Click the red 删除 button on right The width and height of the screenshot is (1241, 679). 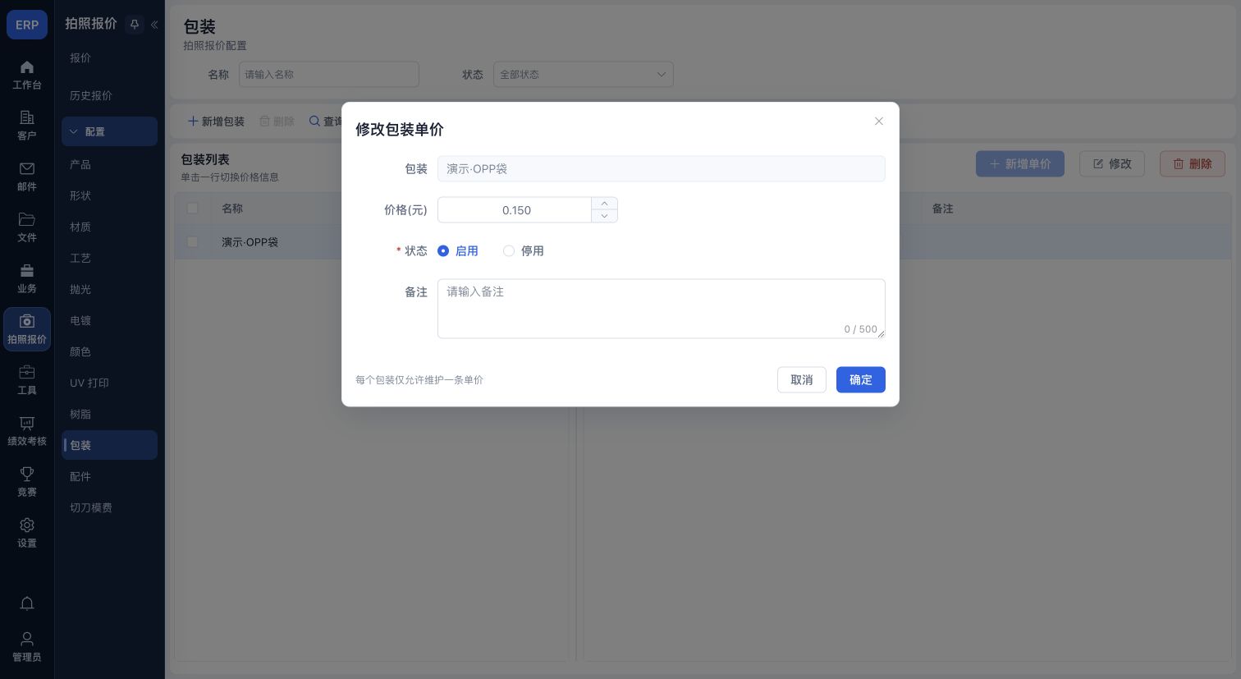(x=1192, y=163)
